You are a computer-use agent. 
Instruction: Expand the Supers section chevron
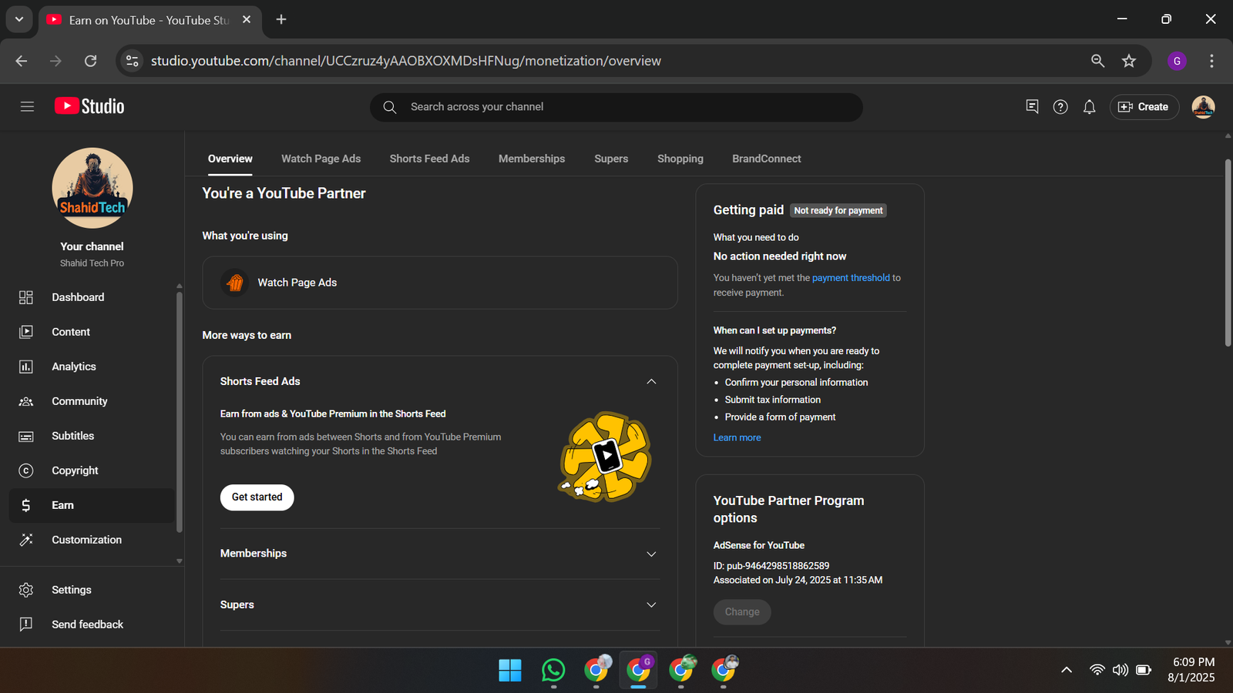coord(651,604)
